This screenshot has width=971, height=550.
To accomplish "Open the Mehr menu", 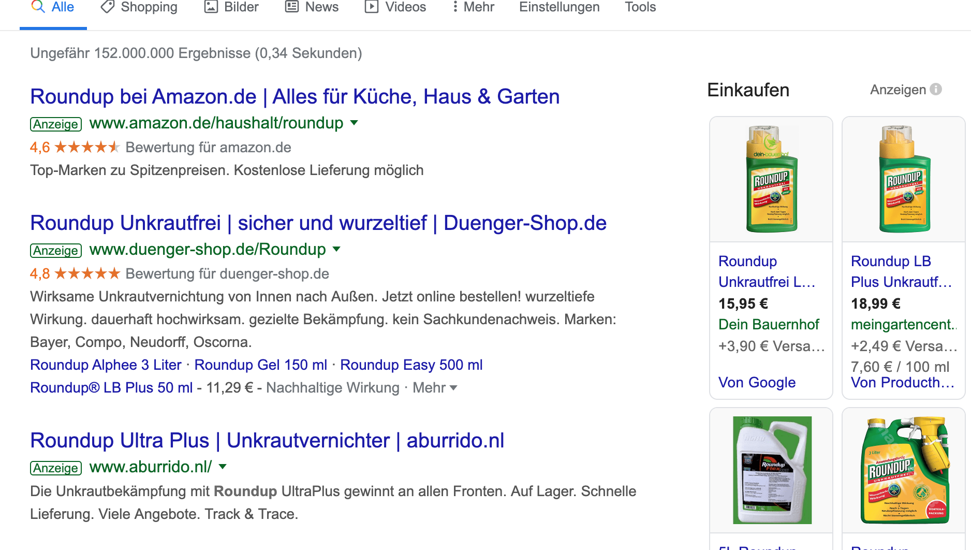I will 473,7.
